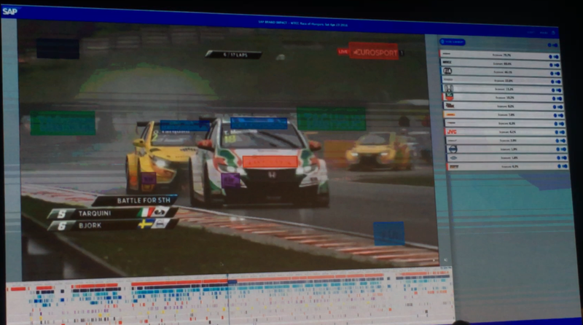
Task: Select the purple detection box on the yellow car's bumper
Action: [x=148, y=179]
